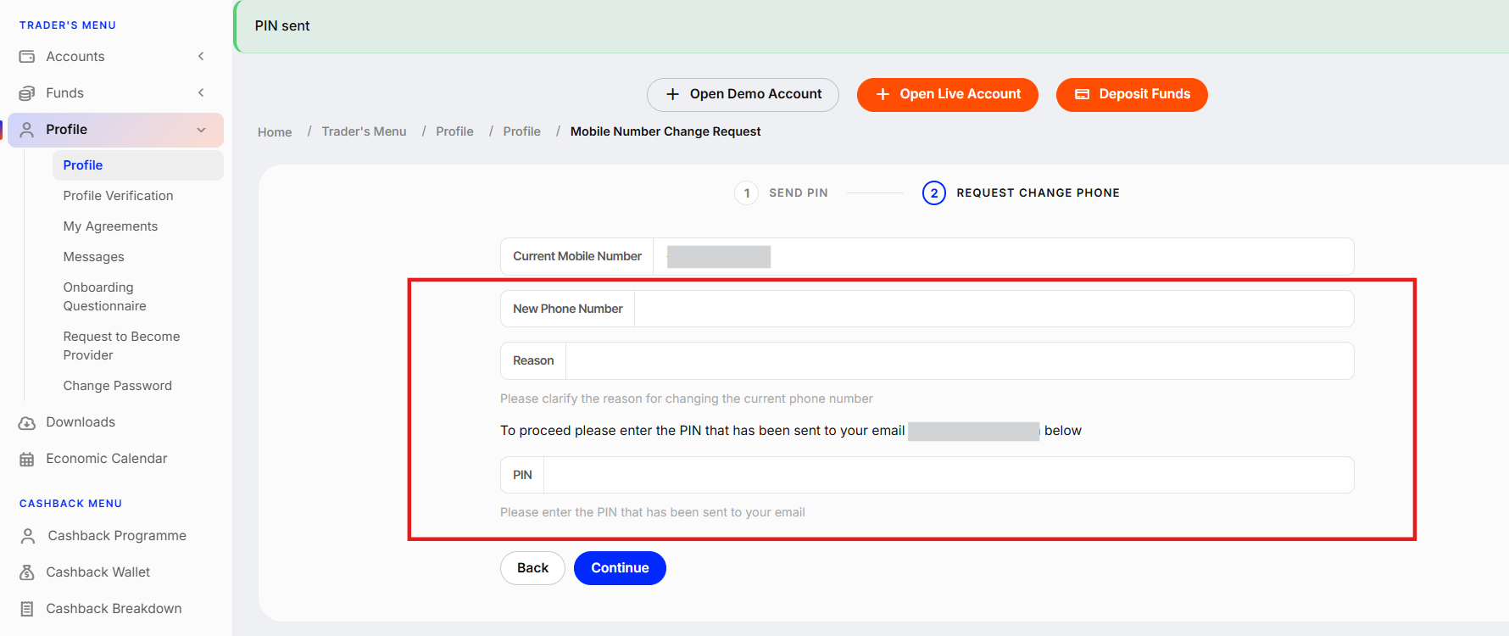Click the 'SEND PIN' step label
This screenshot has height=636, width=1509.
799,193
